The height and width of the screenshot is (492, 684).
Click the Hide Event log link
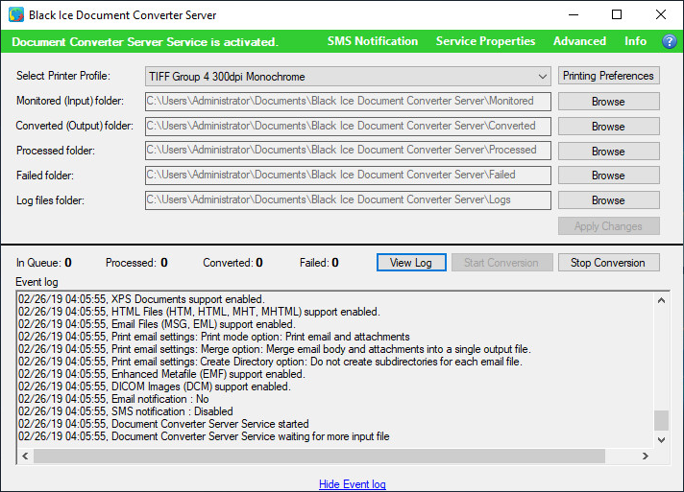pyautogui.click(x=352, y=484)
